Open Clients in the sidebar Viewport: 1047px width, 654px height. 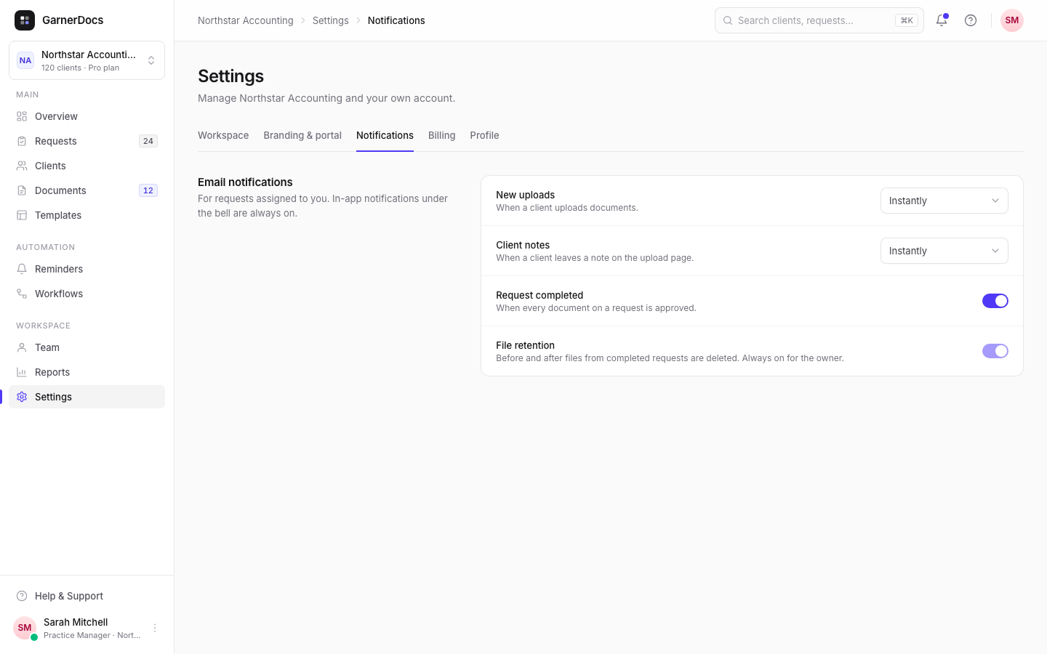(87, 166)
